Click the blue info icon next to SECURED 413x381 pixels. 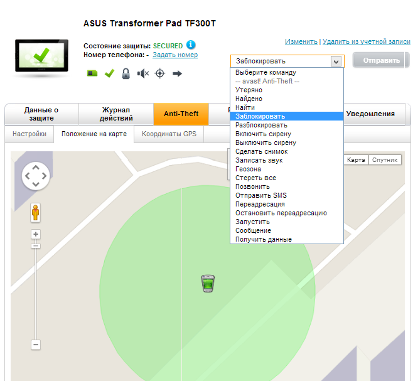(191, 45)
